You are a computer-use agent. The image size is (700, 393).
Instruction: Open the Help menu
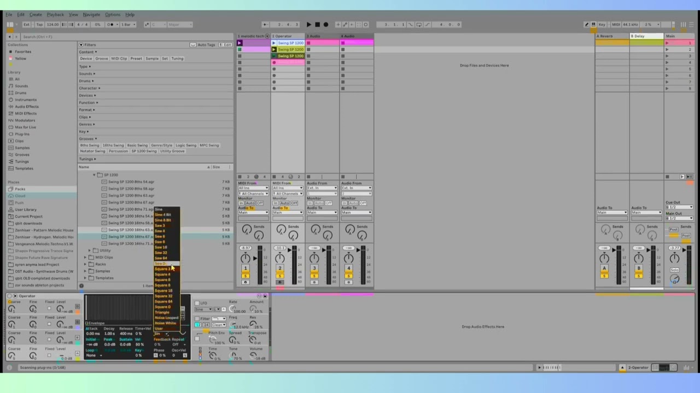click(130, 15)
